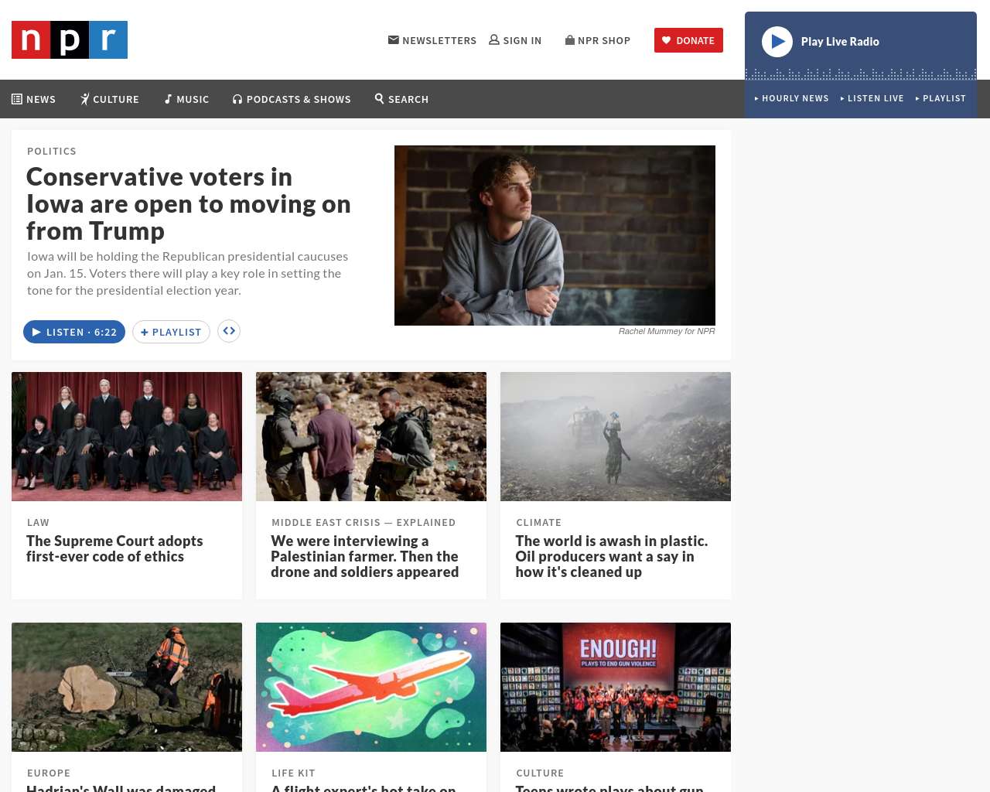Play the Listen 6:22 audio story
The width and height of the screenshot is (990, 792).
click(74, 332)
